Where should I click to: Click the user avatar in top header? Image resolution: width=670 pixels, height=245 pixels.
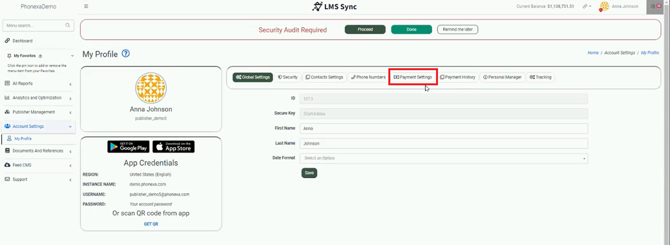pyautogui.click(x=604, y=7)
